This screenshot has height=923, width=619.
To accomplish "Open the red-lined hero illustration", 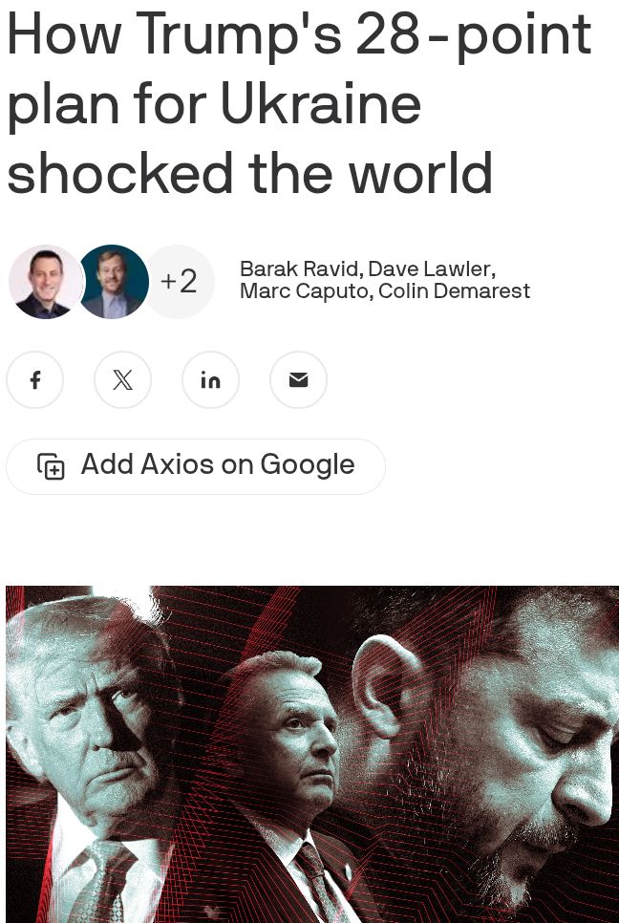I will [x=312, y=754].
